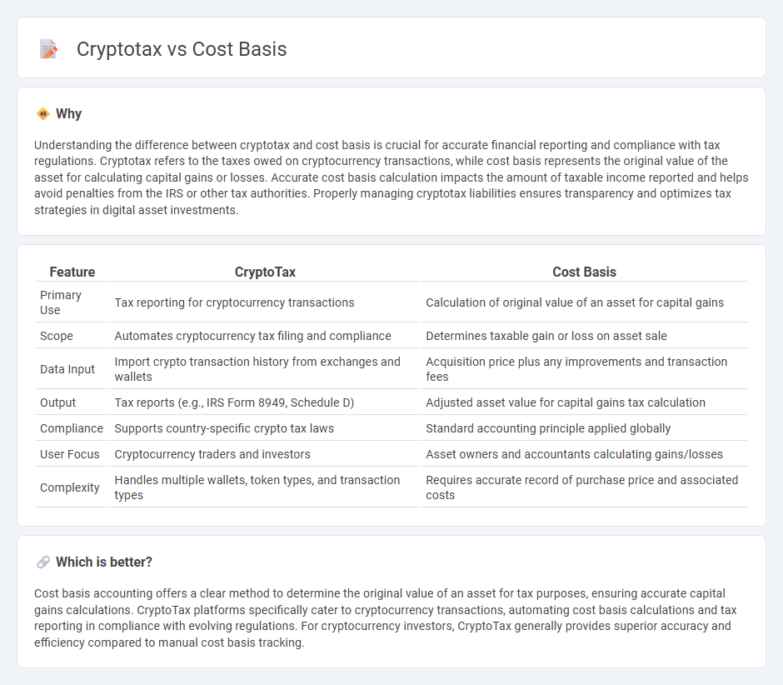
Task: Click the 'Cryptotax vs Cost Basis' page title
Action: 182,49
